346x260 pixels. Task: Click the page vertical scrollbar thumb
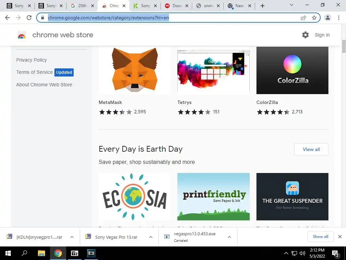click(x=344, y=46)
